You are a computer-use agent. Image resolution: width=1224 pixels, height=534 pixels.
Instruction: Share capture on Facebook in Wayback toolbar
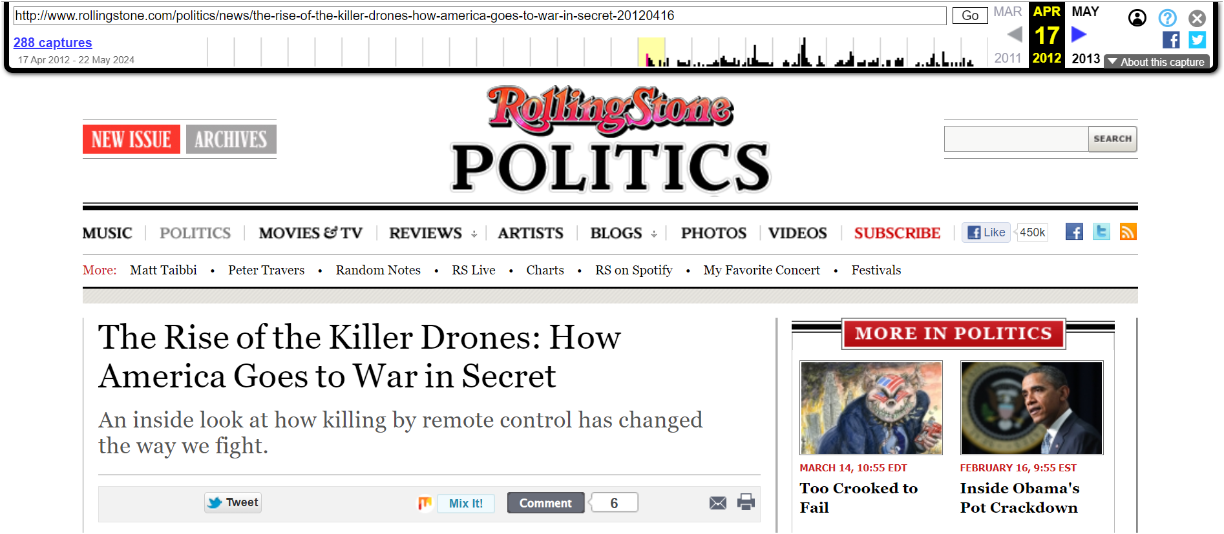tap(1171, 40)
